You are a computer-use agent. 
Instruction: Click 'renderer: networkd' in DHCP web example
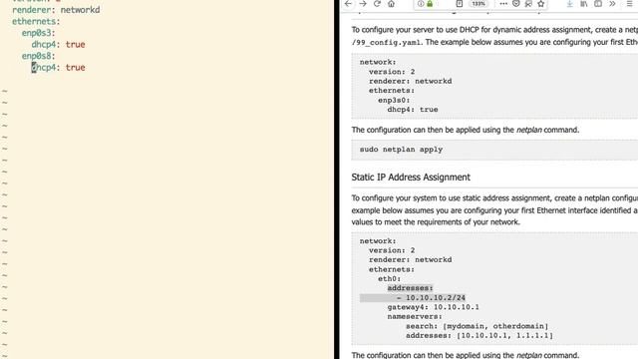point(410,81)
